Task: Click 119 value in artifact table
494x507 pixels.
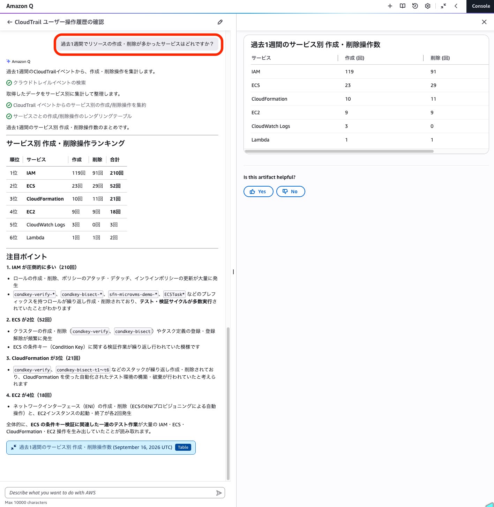Action: click(349, 72)
